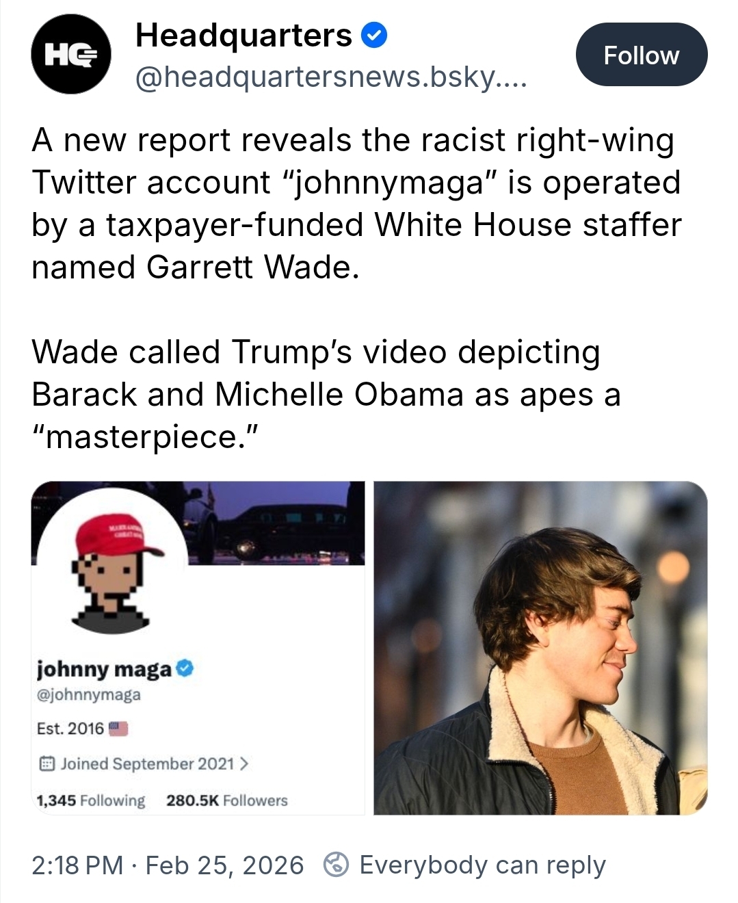Click the American flag emoji after Est. 2016
Image resolution: width=738 pixels, height=903 pixels.
[x=118, y=728]
